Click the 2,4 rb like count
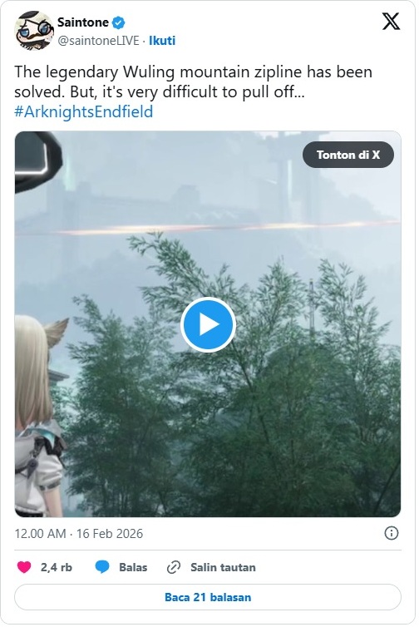Screen dimensions: 419x627 (x=57, y=567)
